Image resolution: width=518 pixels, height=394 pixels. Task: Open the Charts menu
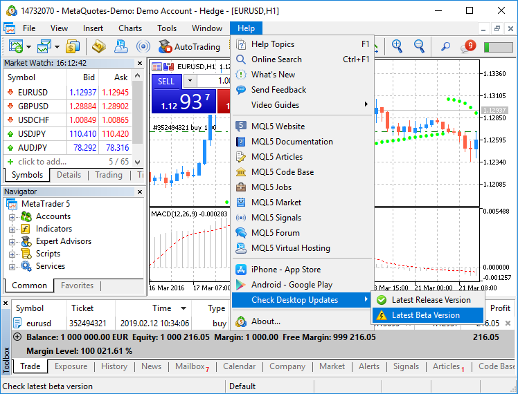click(130, 28)
